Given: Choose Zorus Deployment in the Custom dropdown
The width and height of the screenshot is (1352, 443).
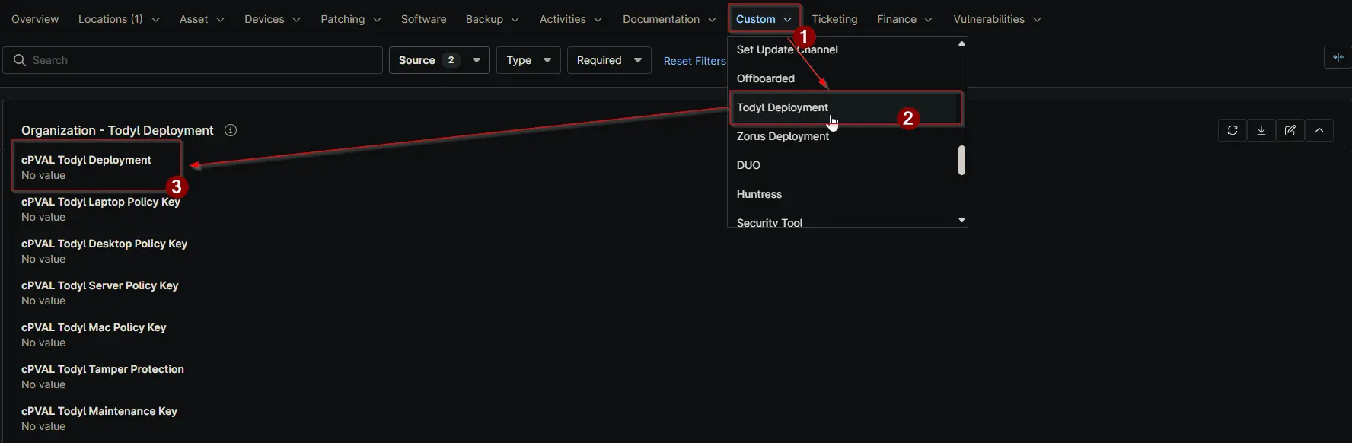Looking at the screenshot, I should pyautogui.click(x=842, y=136).
